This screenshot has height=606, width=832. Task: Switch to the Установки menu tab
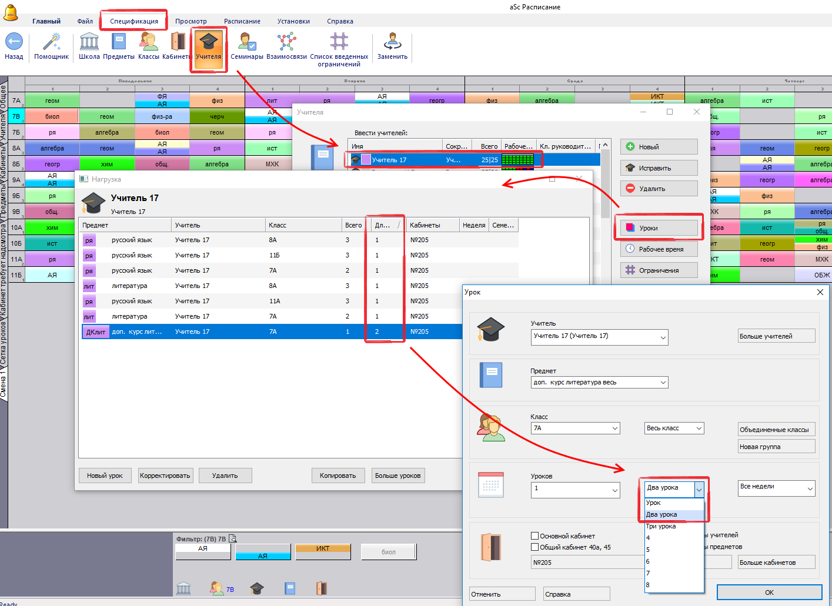tap(293, 21)
